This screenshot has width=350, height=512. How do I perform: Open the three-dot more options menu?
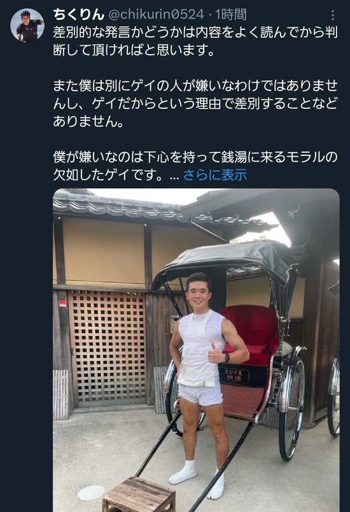tap(332, 15)
